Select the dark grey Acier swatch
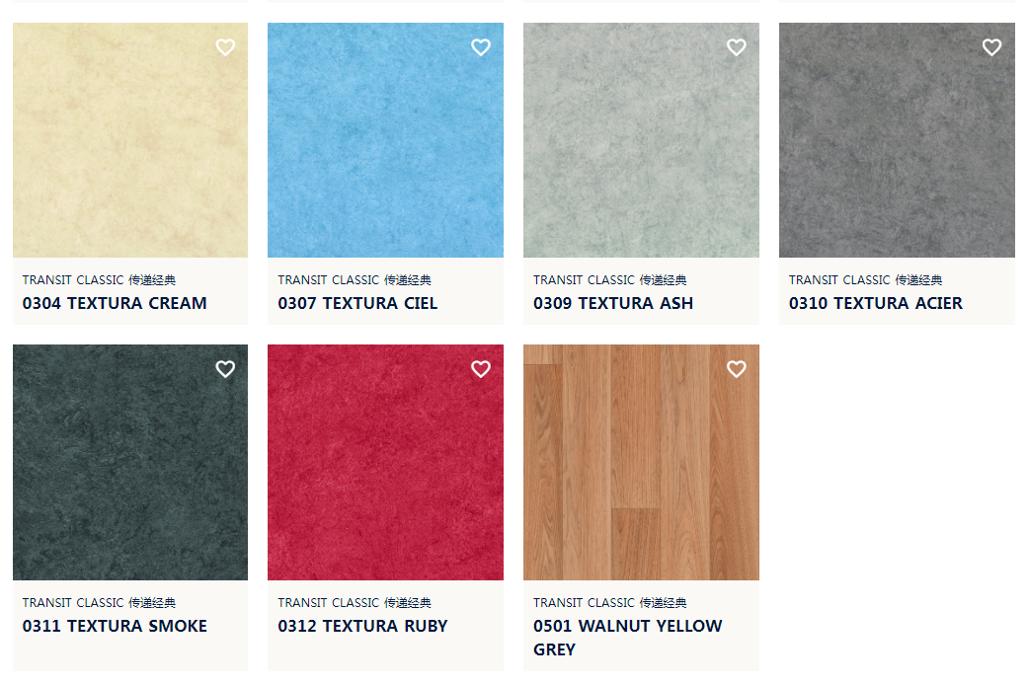The image size is (1028, 686). coord(897,140)
